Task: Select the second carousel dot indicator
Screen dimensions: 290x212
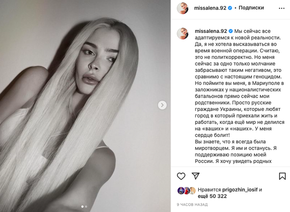Action: pos(86,206)
